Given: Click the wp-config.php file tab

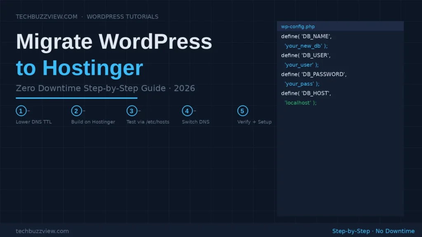Looking at the screenshot, I should pyautogui.click(x=340, y=26).
